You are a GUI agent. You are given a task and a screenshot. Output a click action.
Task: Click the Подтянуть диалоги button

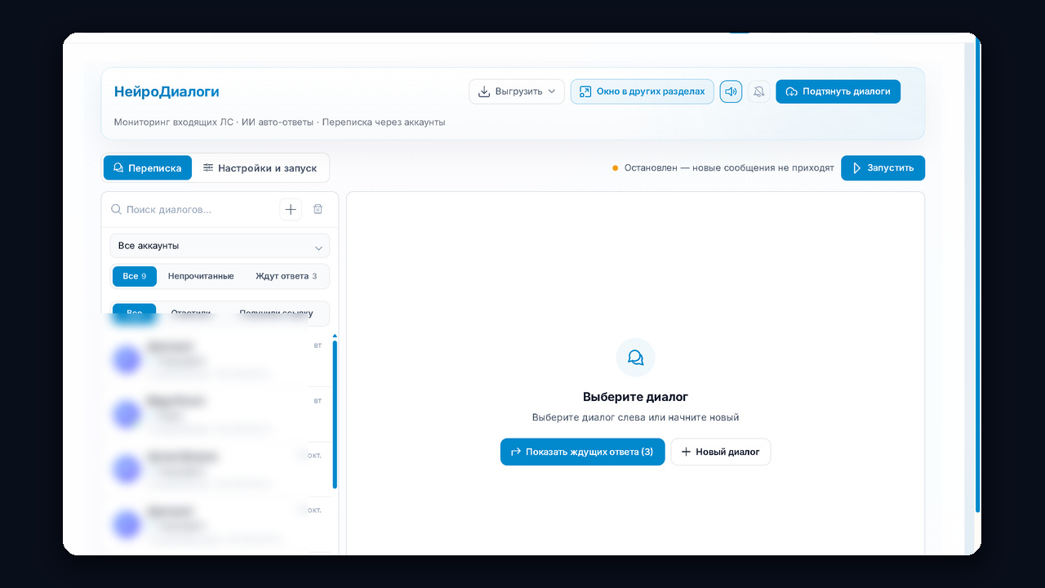(838, 91)
